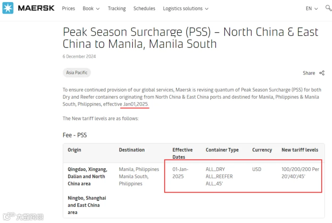Expand the Book dropdown chevron
This screenshot has height=223, width=332.
tap(98, 9)
